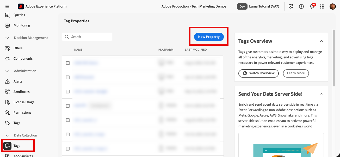Click the Adobe Experience Platform logo
The width and height of the screenshot is (340, 157).
pyautogui.click(x=21, y=6)
